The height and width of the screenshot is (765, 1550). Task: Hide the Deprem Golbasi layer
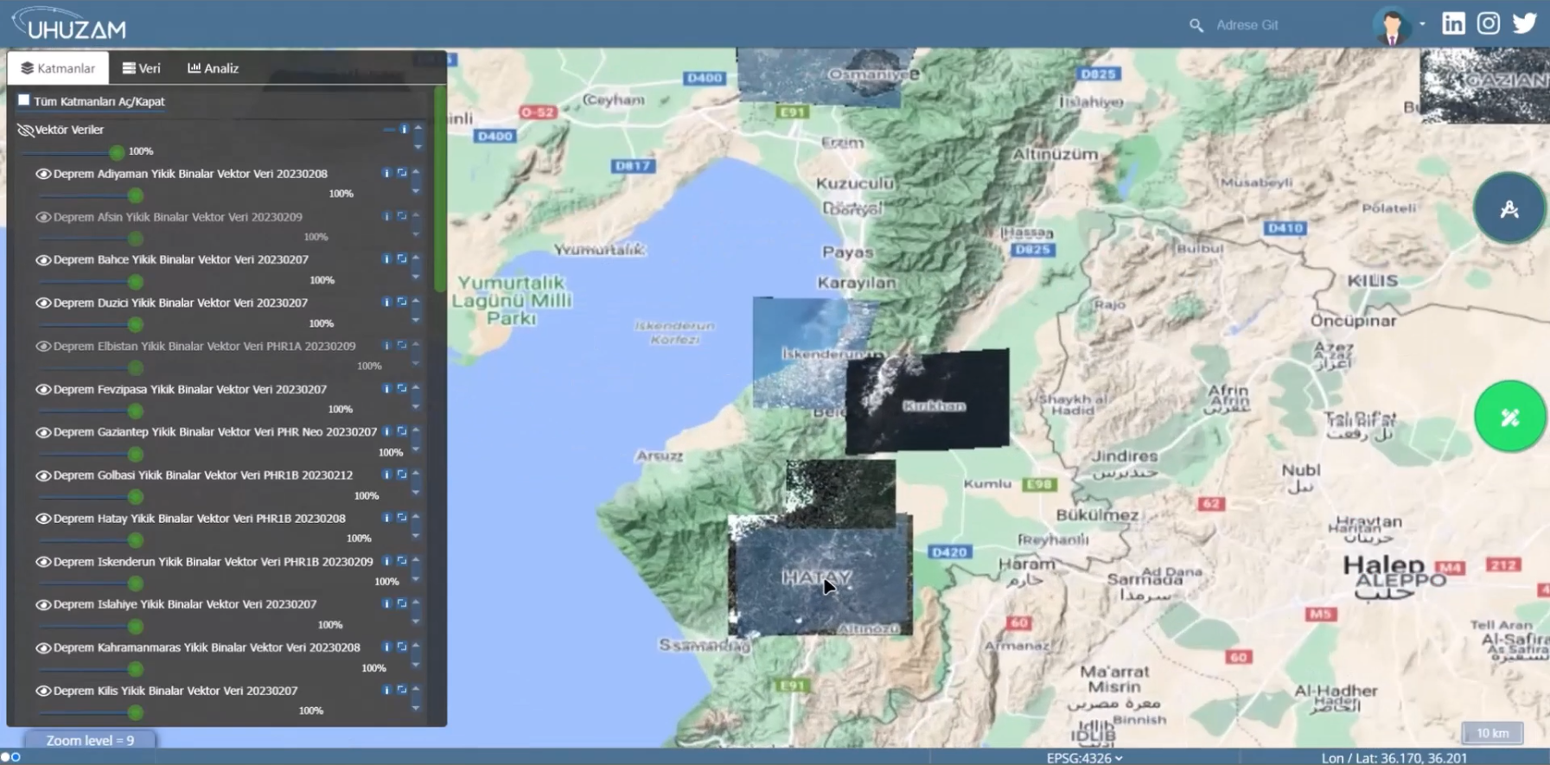42,475
